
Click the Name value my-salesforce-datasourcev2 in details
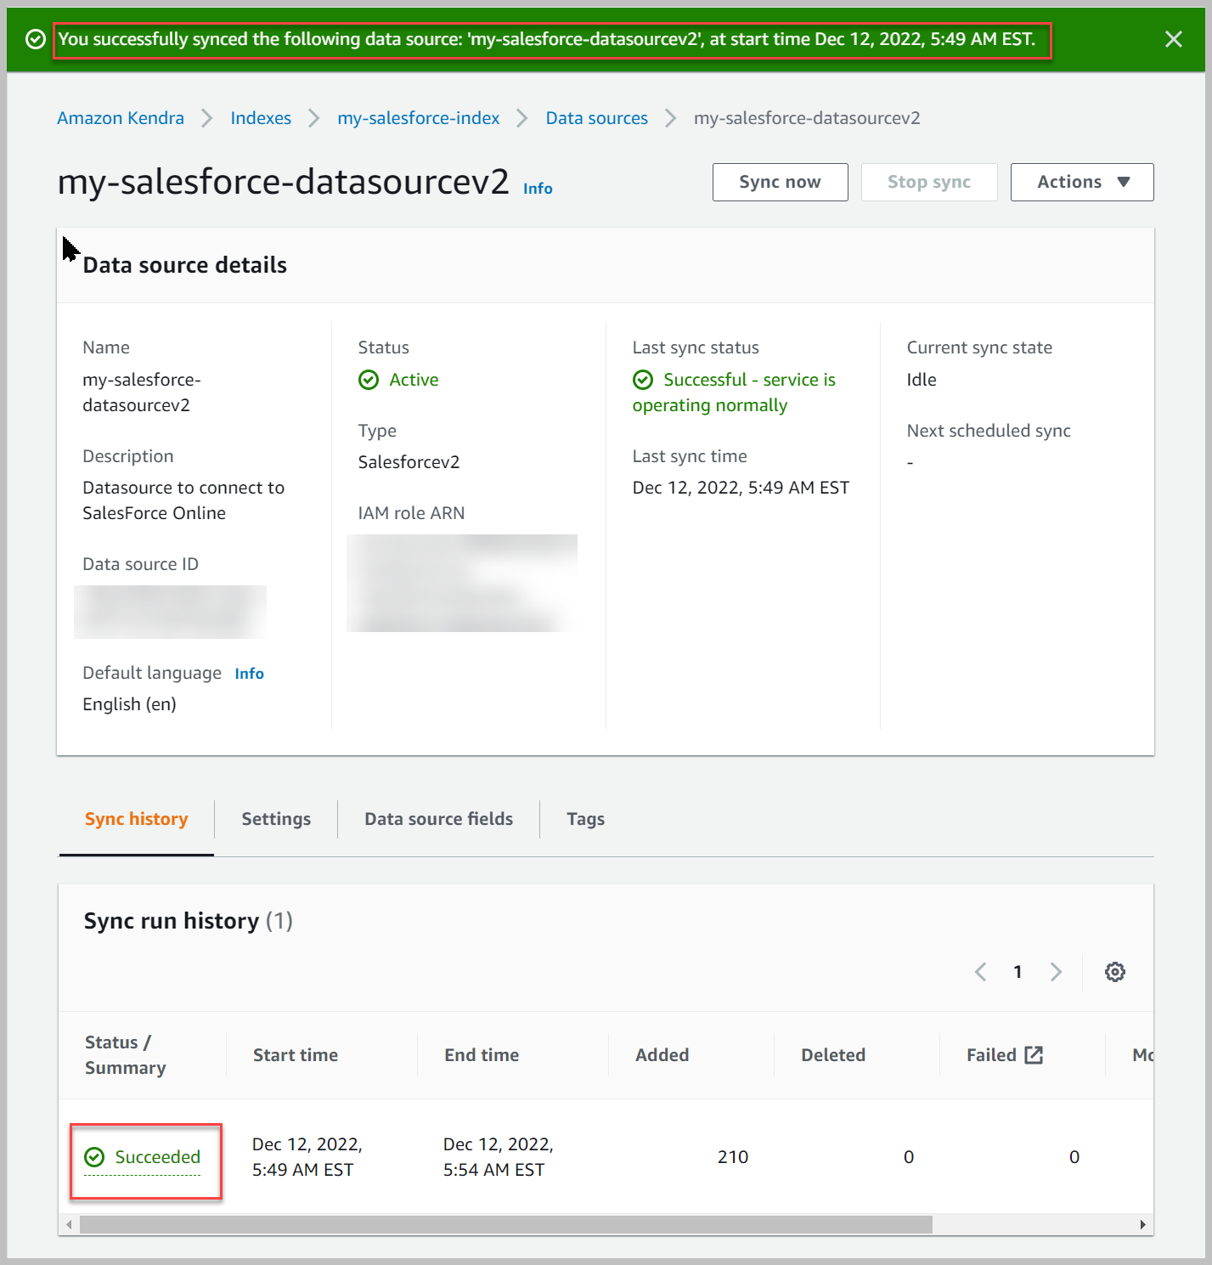point(142,392)
